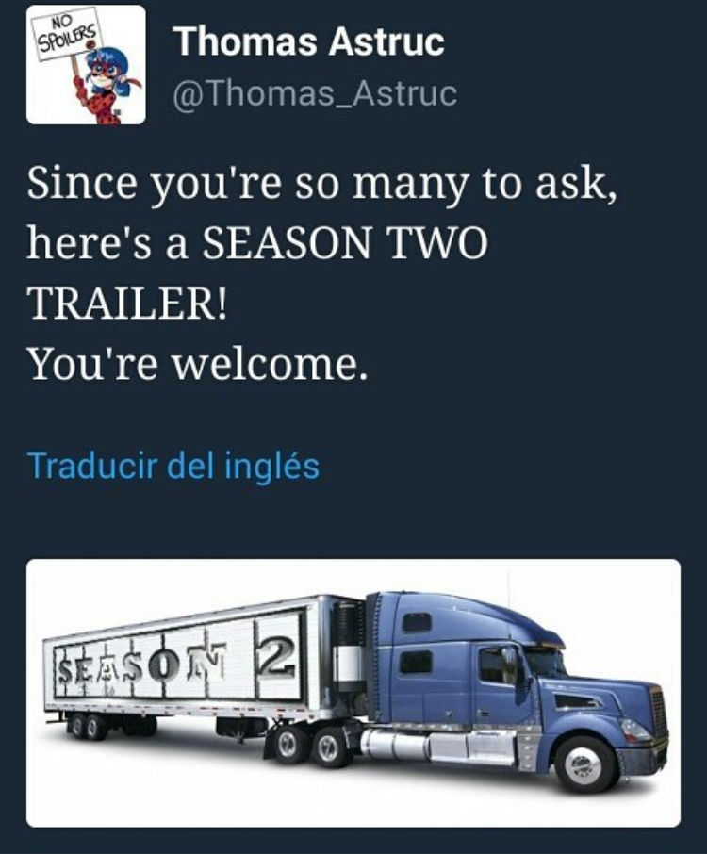Tap the No Spoilers sign in avatar
The image size is (707, 854).
(x=66, y=33)
